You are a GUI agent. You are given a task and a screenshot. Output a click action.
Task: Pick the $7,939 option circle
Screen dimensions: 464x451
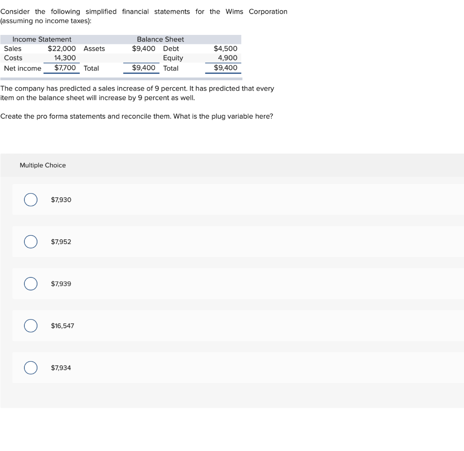point(31,284)
